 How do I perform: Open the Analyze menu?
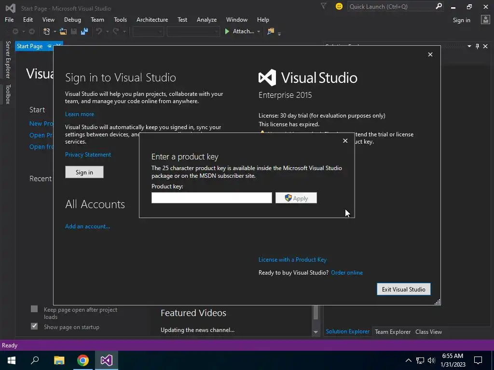[206, 19]
